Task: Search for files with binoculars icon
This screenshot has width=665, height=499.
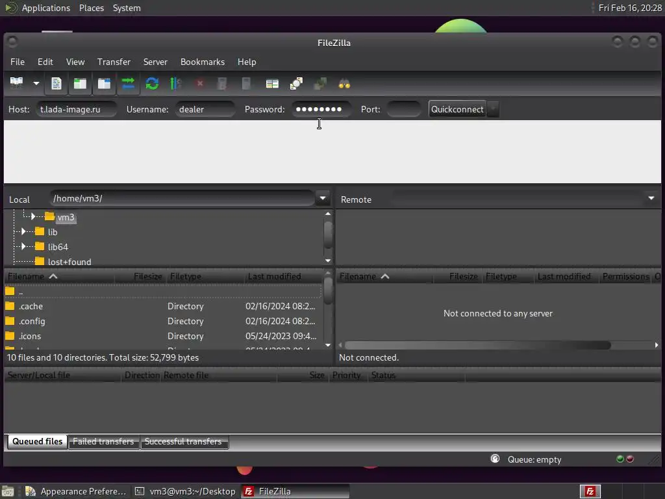Action: (x=344, y=84)
